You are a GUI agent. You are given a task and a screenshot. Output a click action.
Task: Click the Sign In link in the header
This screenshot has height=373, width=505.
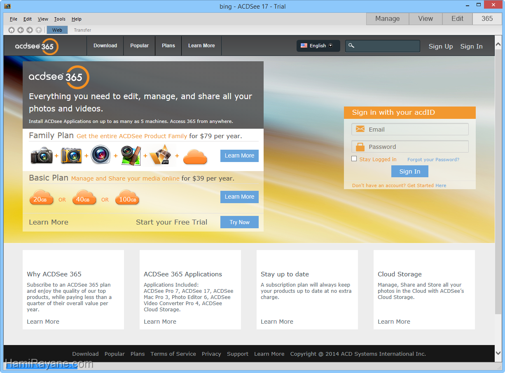[471, 46]
